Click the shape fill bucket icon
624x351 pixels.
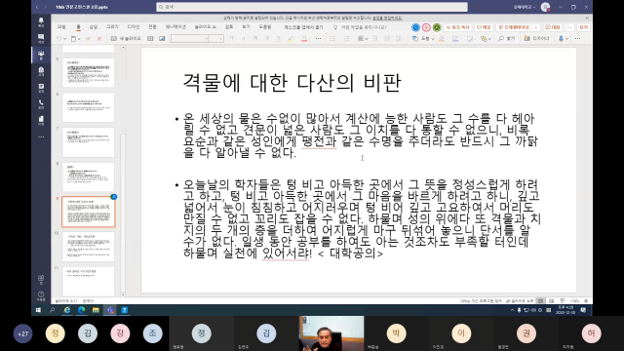442,39
